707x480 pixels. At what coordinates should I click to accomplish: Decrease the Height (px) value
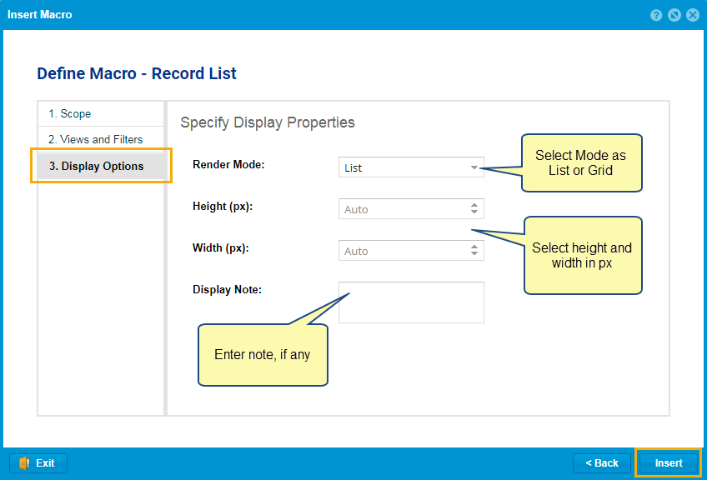pos(474,212)
